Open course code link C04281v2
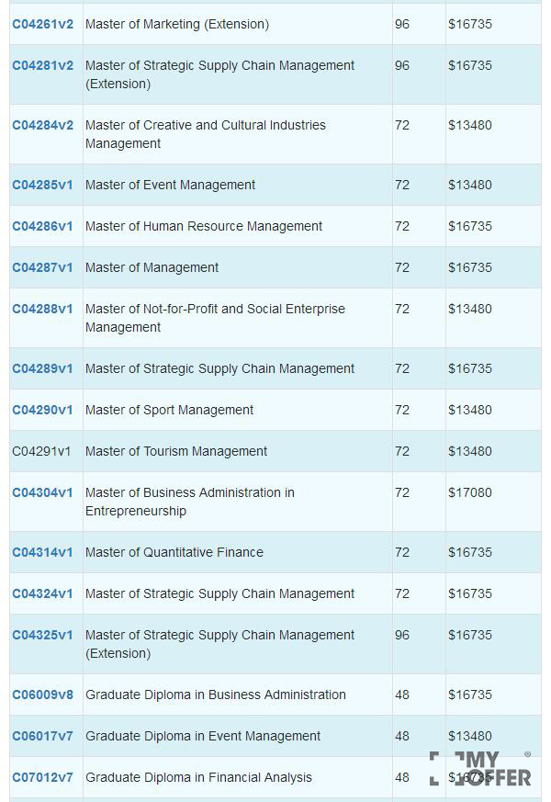The image size is (551, 802). pyautogui.click(x=42, y=65)
